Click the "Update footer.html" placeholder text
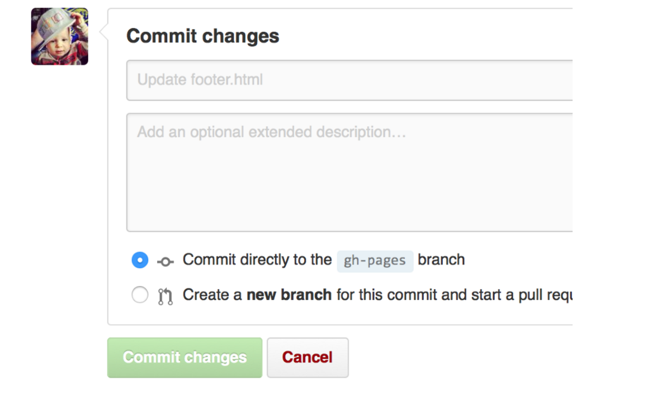 pos(200,80)
